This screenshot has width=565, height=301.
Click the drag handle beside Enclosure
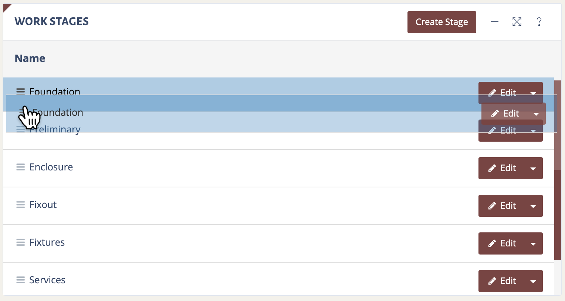(20, 167)
